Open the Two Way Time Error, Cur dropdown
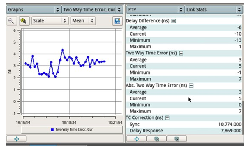250x151 pixels. click(x=92, y=10)
